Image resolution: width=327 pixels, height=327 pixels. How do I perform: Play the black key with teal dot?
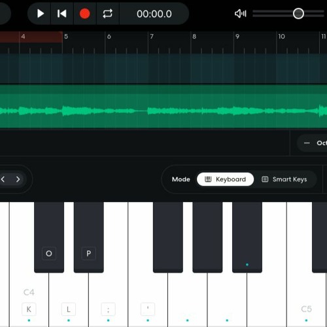(247, 237)
